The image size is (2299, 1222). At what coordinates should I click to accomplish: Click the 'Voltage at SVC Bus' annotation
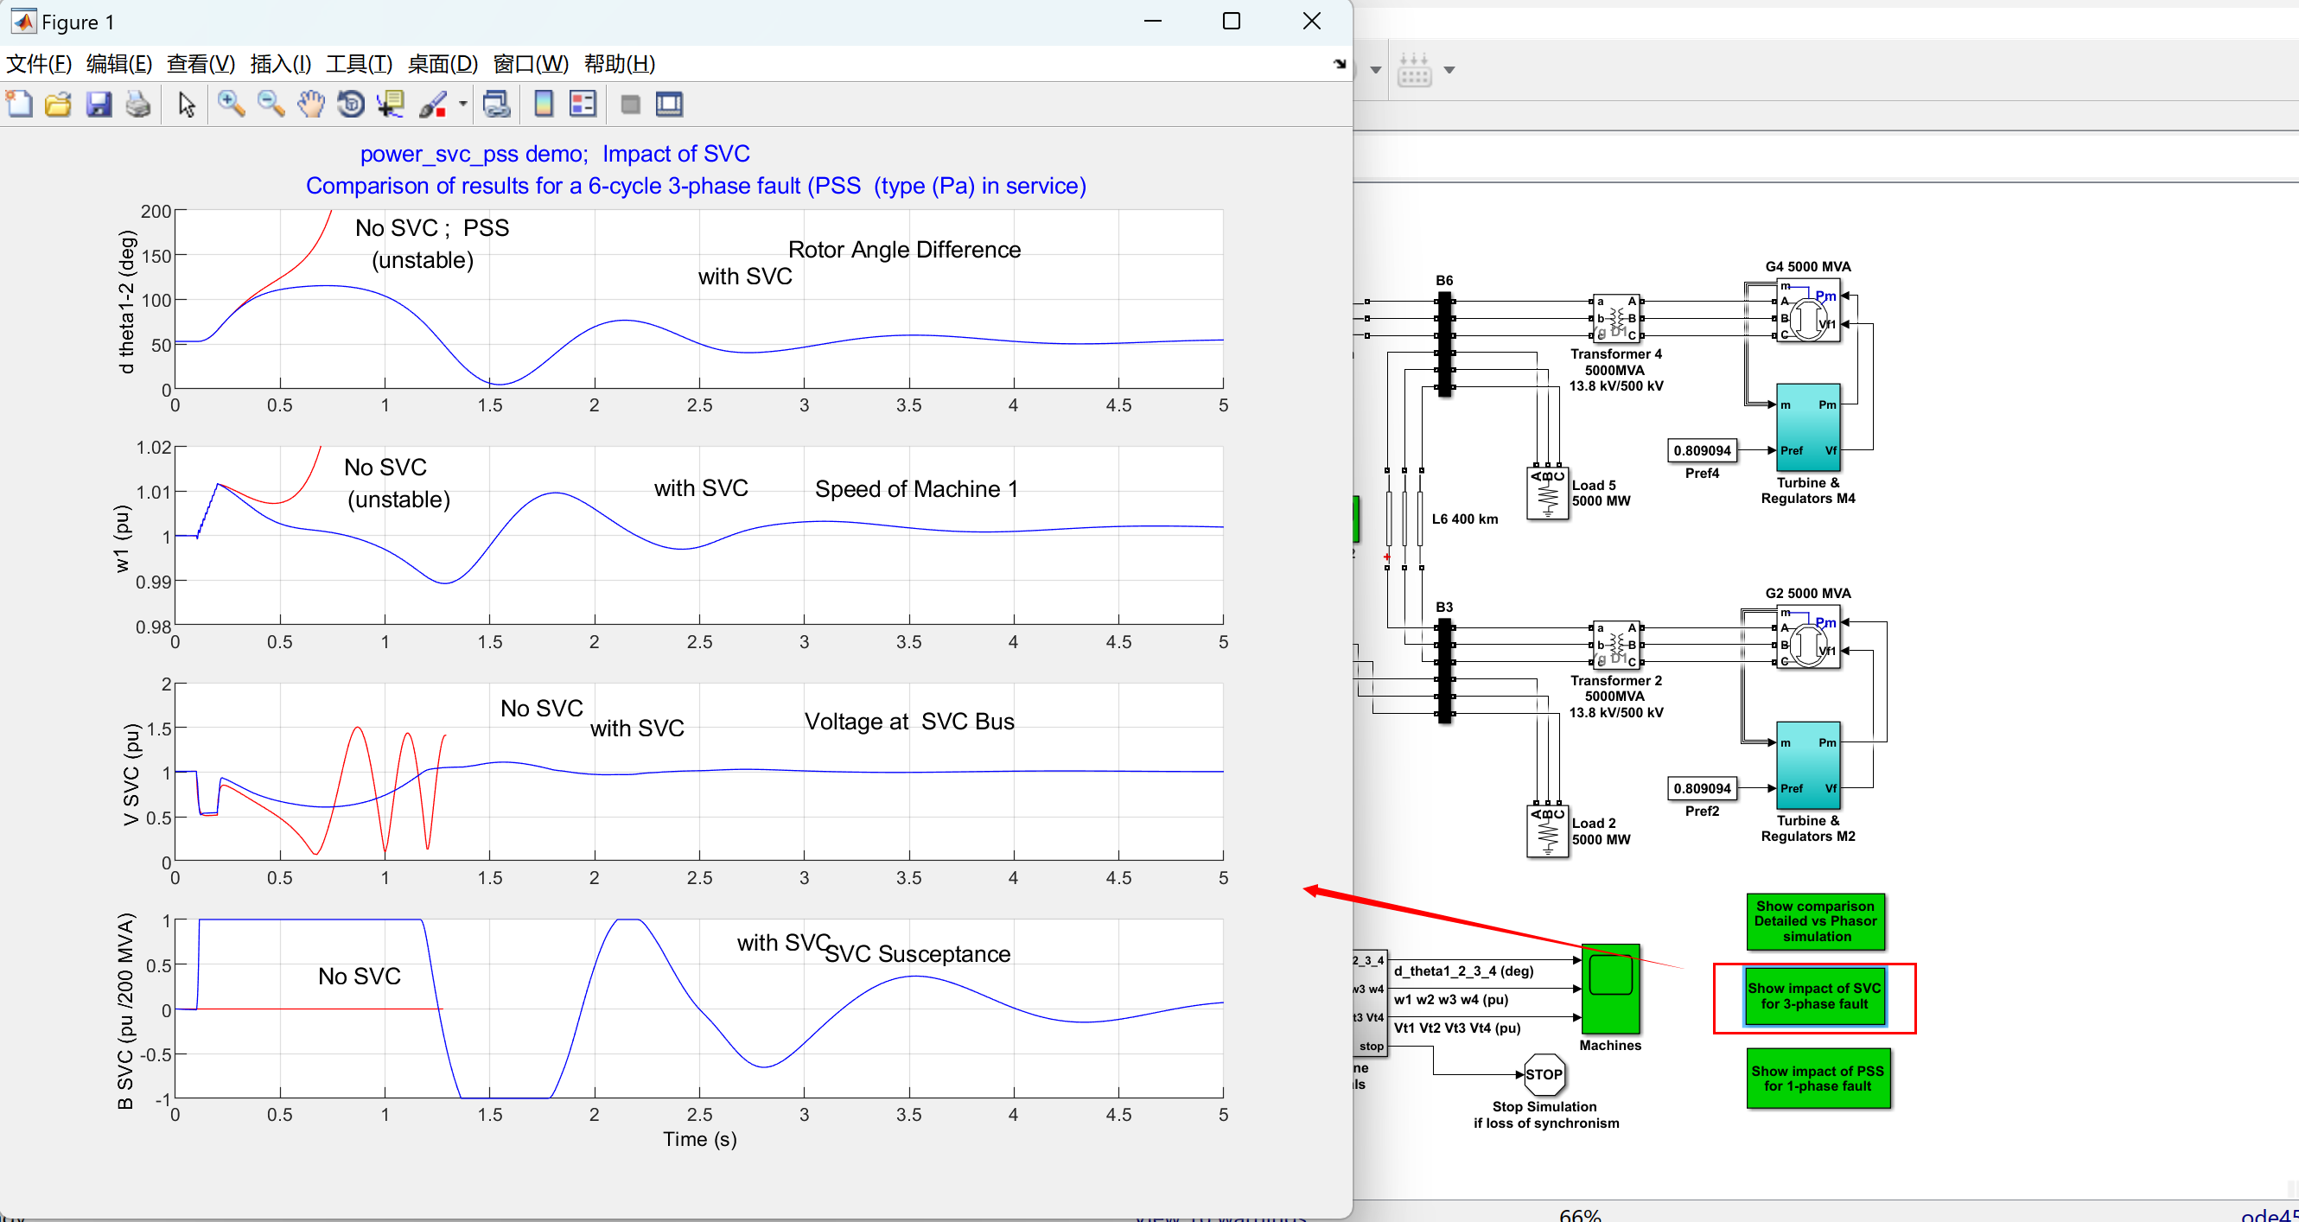pos(909,722)
